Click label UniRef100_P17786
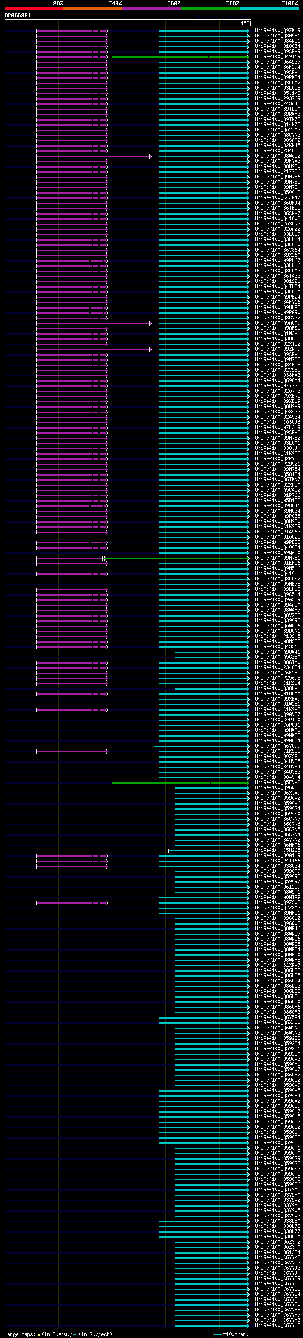 pyautogui.click(x=277, y=171)
